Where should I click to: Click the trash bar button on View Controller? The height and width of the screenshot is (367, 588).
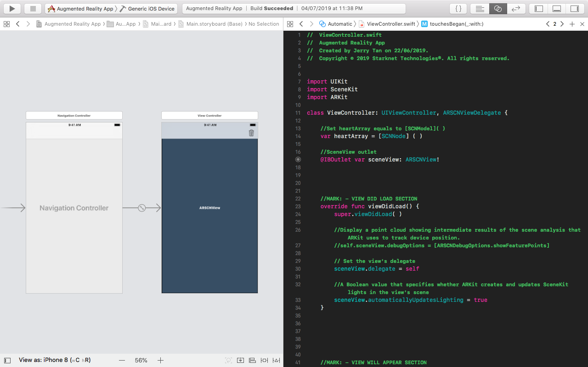[x=251, y=133]
